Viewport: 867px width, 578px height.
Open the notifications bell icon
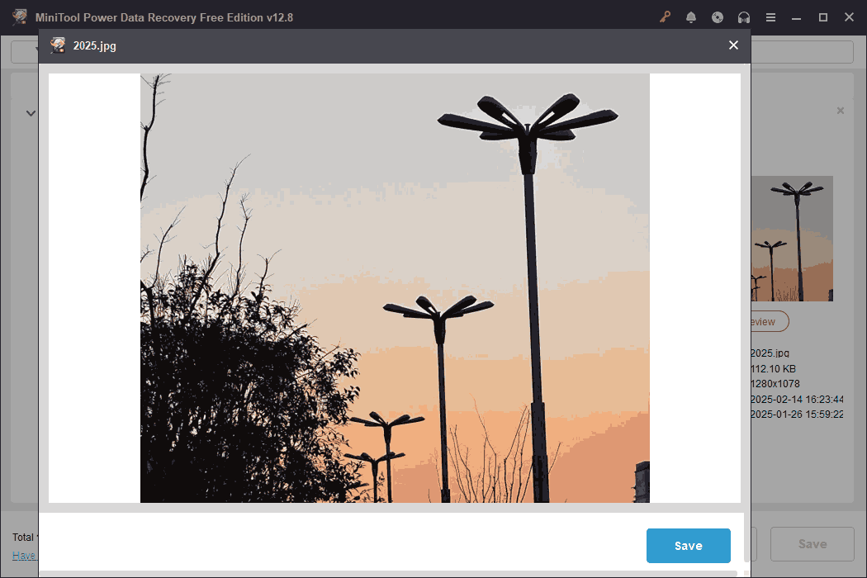(x=691, y=17)
